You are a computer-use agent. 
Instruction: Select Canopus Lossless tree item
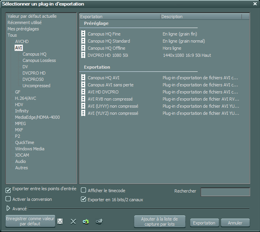(x=39, y=60)
